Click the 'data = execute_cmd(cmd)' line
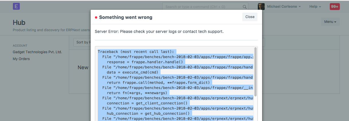This screenshot has height=121, width=349. [x=132, y=72]
